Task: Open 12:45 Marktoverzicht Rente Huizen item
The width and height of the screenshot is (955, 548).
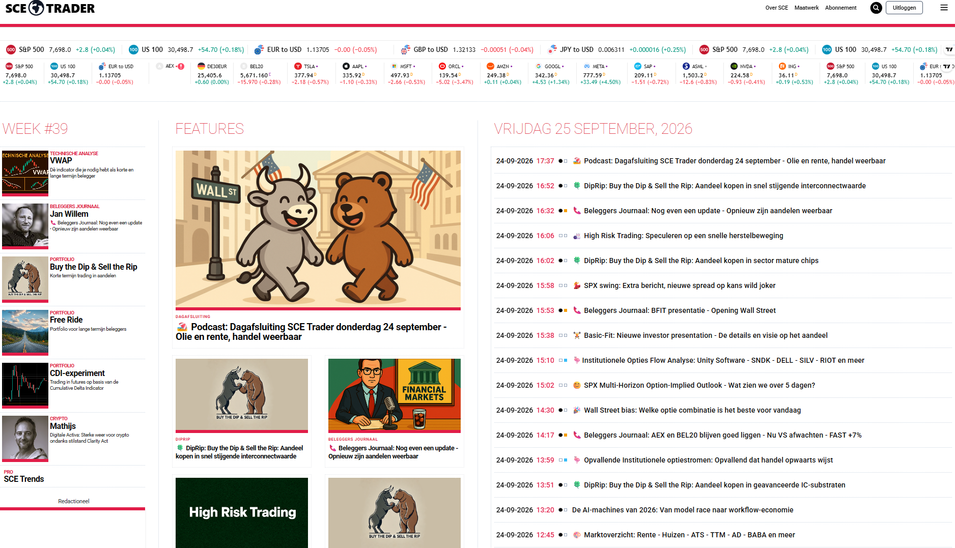Action: point(689,535)
